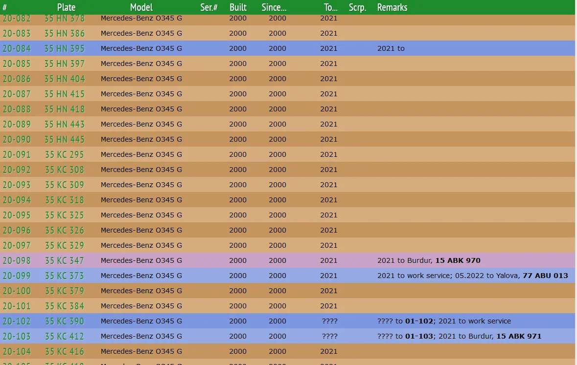The image size is (577, 365).
Task: Sort by the Remarks header
Action: coord(392,7)
